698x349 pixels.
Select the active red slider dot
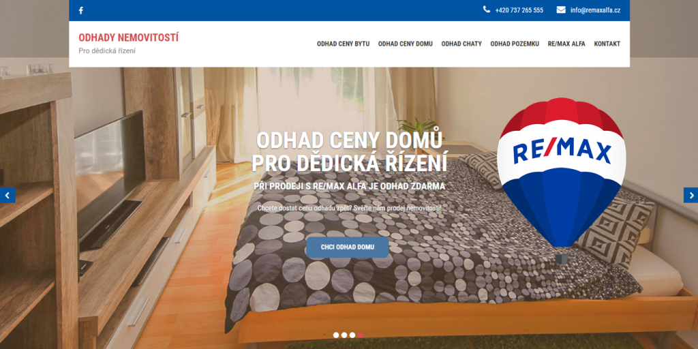[x=360, y=335]
